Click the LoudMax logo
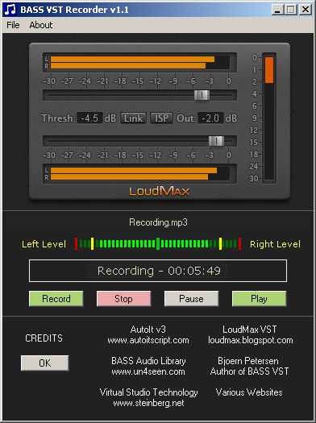Viewport: 316px width, 423px height. click(x=160, y=191)
